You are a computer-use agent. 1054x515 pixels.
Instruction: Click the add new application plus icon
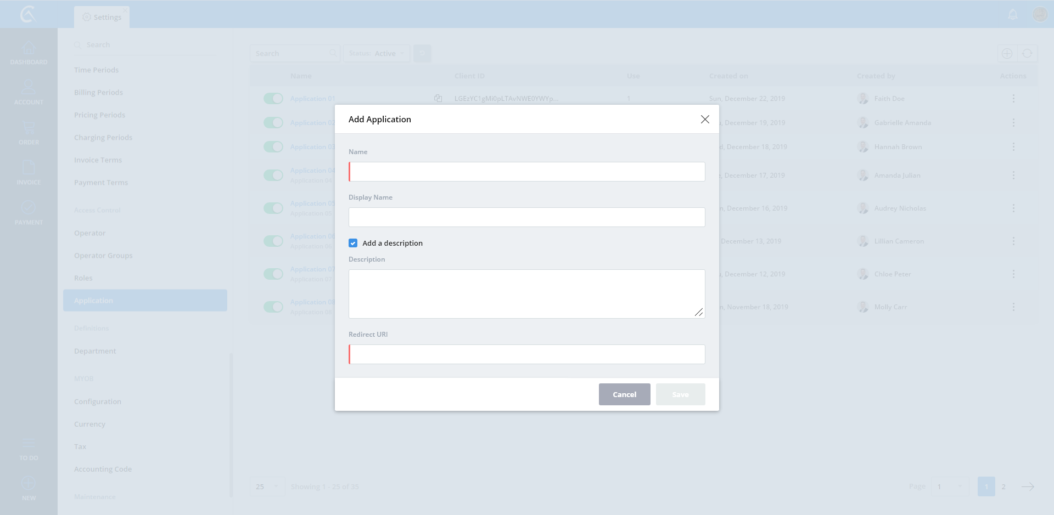click(1007, 54)
